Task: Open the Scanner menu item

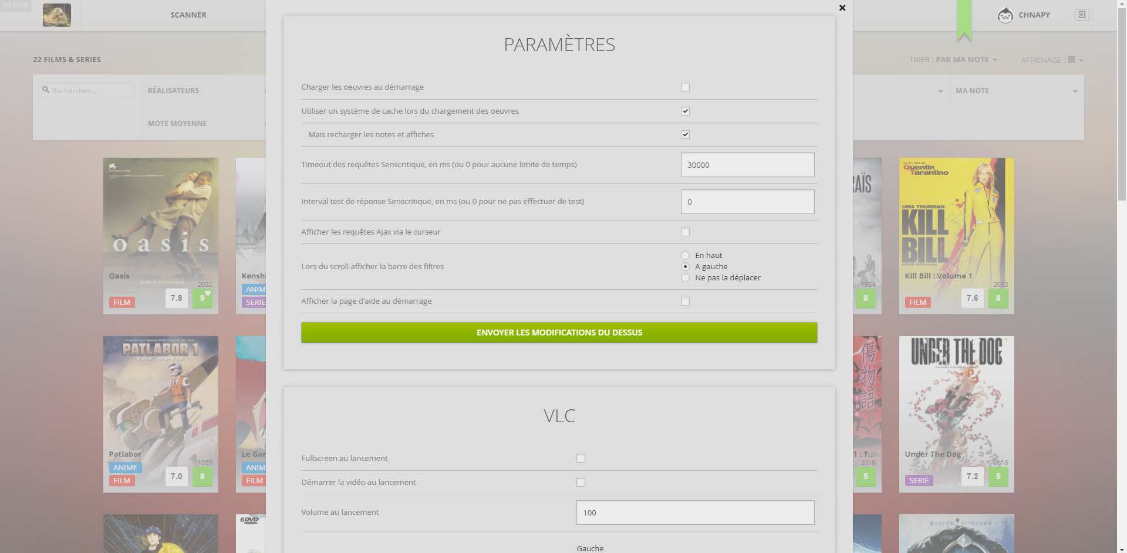Action: 188,15
